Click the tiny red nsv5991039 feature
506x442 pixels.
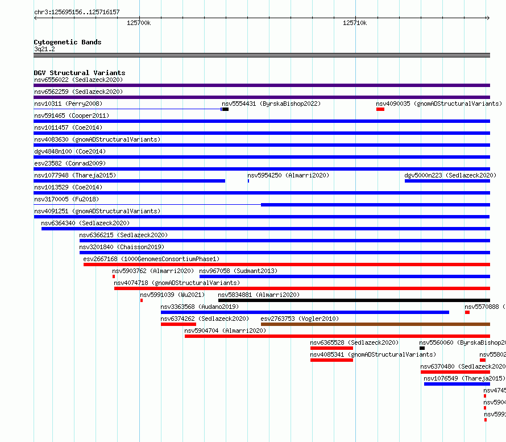click(x=142, y=300)
